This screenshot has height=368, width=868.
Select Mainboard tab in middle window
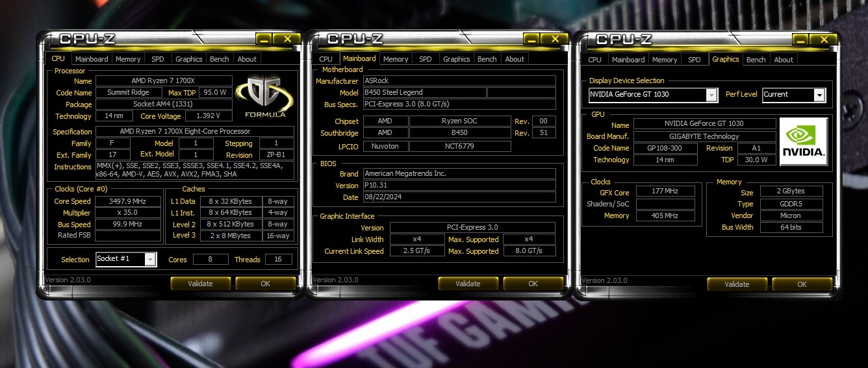[x=359, y=58]
